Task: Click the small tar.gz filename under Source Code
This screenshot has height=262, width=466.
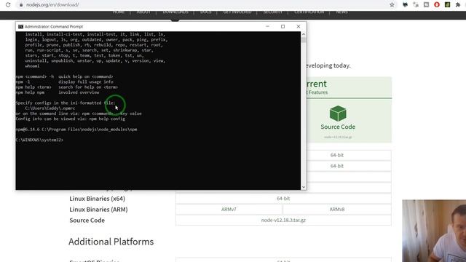Action: click(x=338, y=138)
